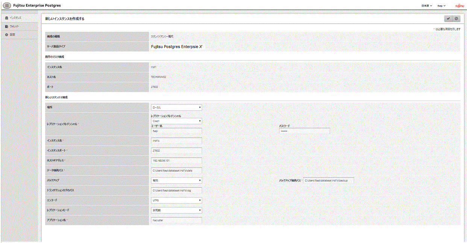Open the 日本語 language dropdown
467x243 pixels.
(x=427, y=6)
